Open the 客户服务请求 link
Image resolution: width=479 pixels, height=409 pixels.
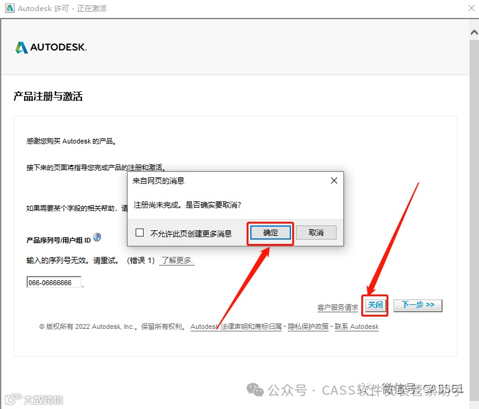(x=338, y=307)
